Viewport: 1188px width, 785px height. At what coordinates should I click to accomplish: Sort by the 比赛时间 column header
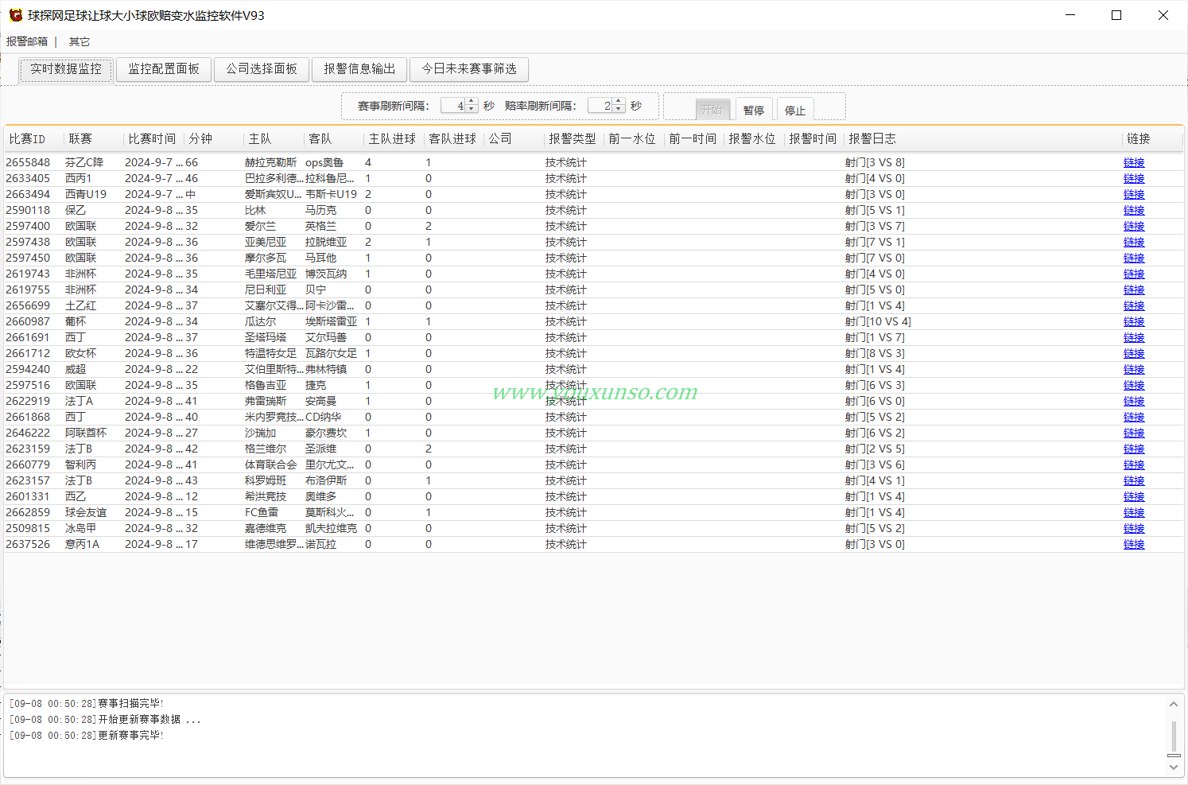pyautogui.click(x=152, y=139)
